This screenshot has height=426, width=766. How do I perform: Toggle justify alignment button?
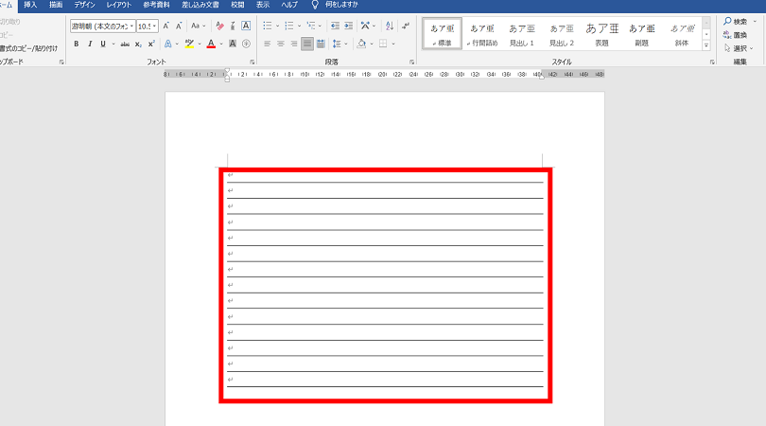tap(306, 44)
